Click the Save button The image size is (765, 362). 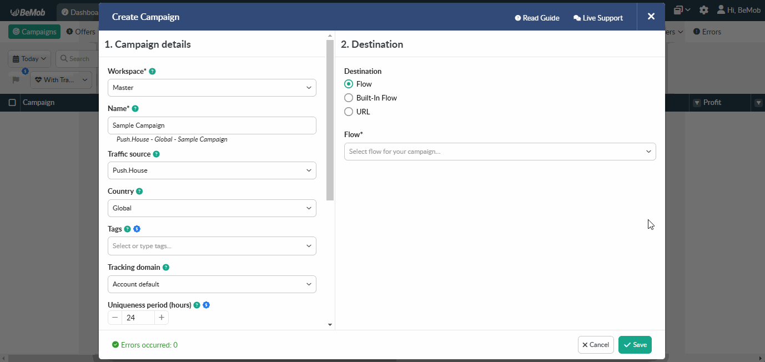635,344
